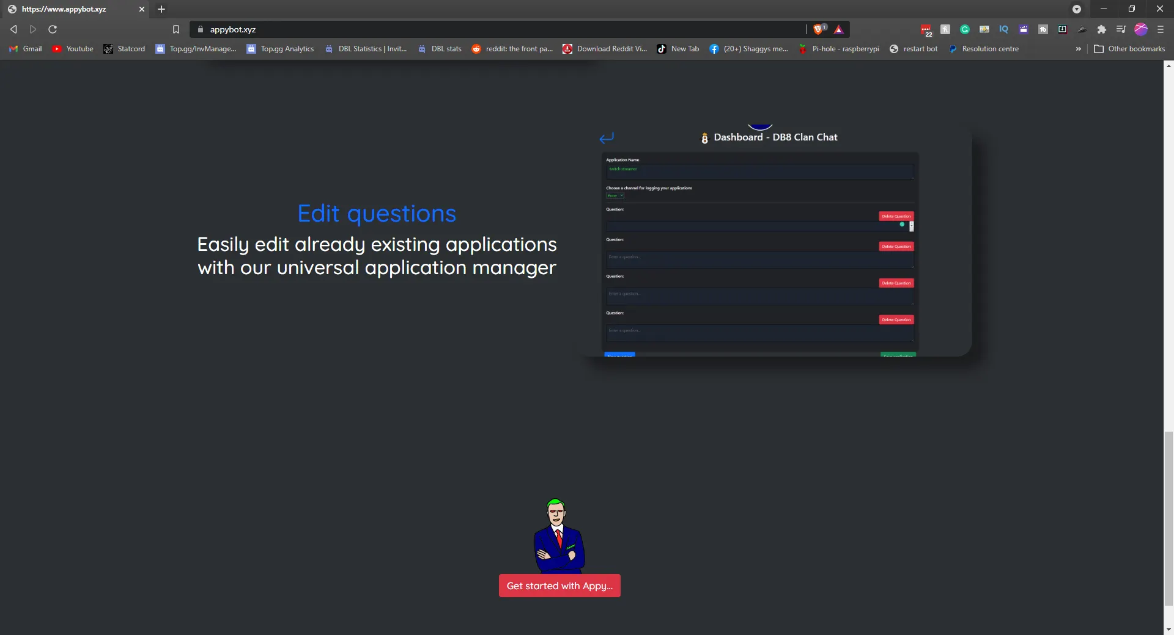The image size is (1174, 635).
Task: Click the Grammarly extension icon
Action: click(965, 29)
